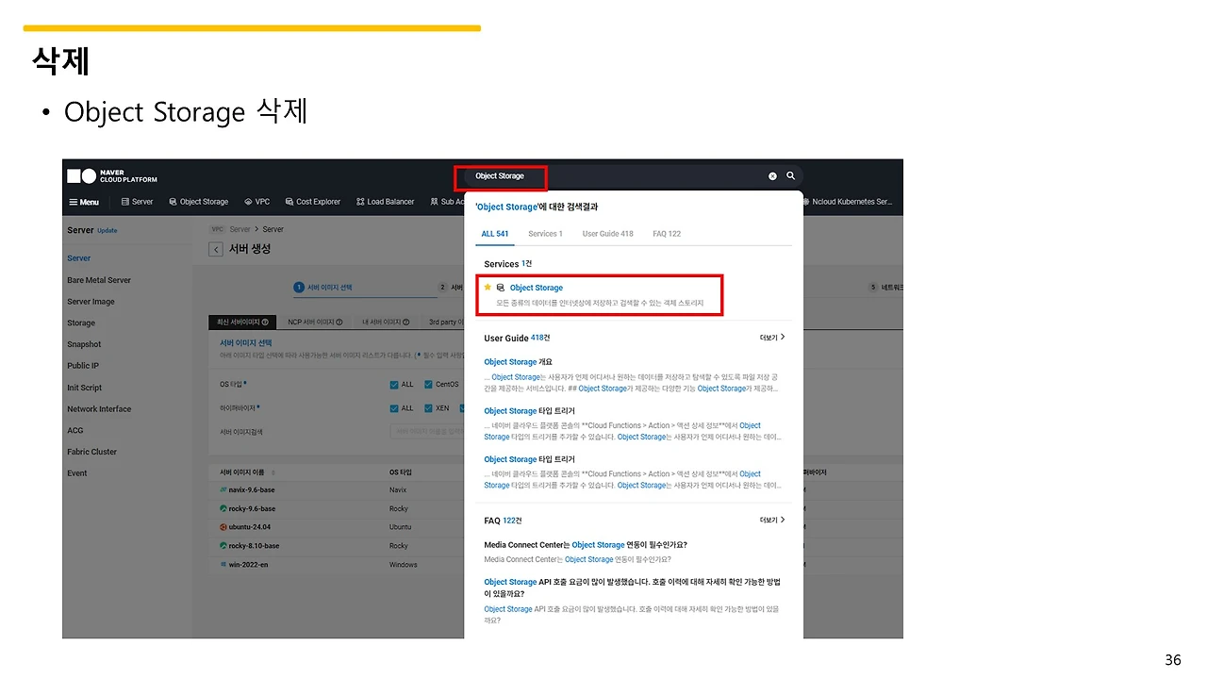
Task: Clear the search text with the X icon
Action: (772, 176)
